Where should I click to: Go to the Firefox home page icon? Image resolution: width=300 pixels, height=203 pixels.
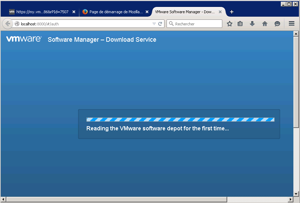coord(265,24)
